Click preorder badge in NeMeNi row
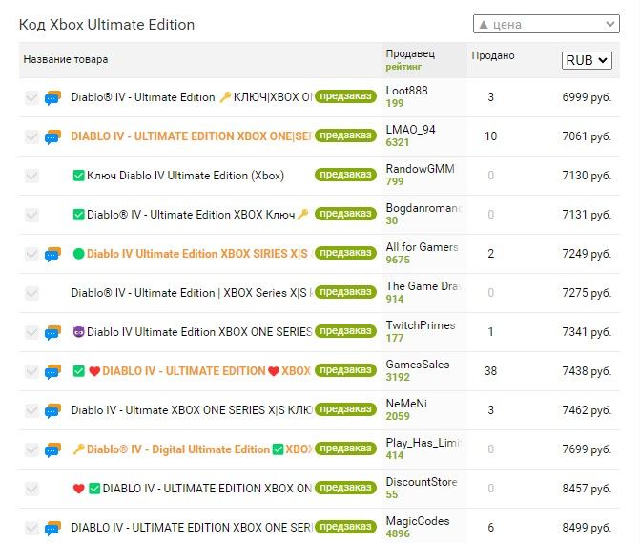 [345, 409]
